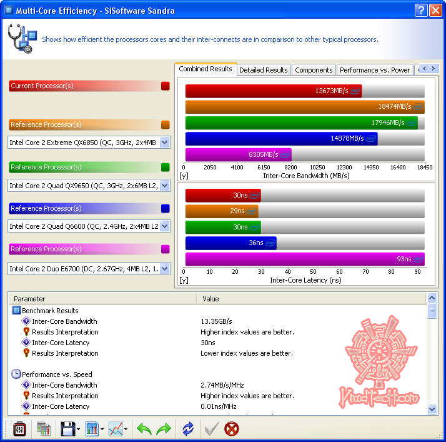Click 'Lower index values are better.' text
This screenshot has height=442, width=446.
(247, 353)
